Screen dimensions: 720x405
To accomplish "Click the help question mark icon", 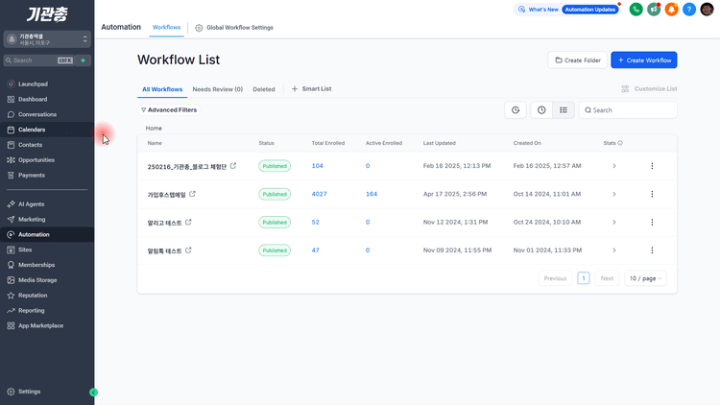I will 689,10.
